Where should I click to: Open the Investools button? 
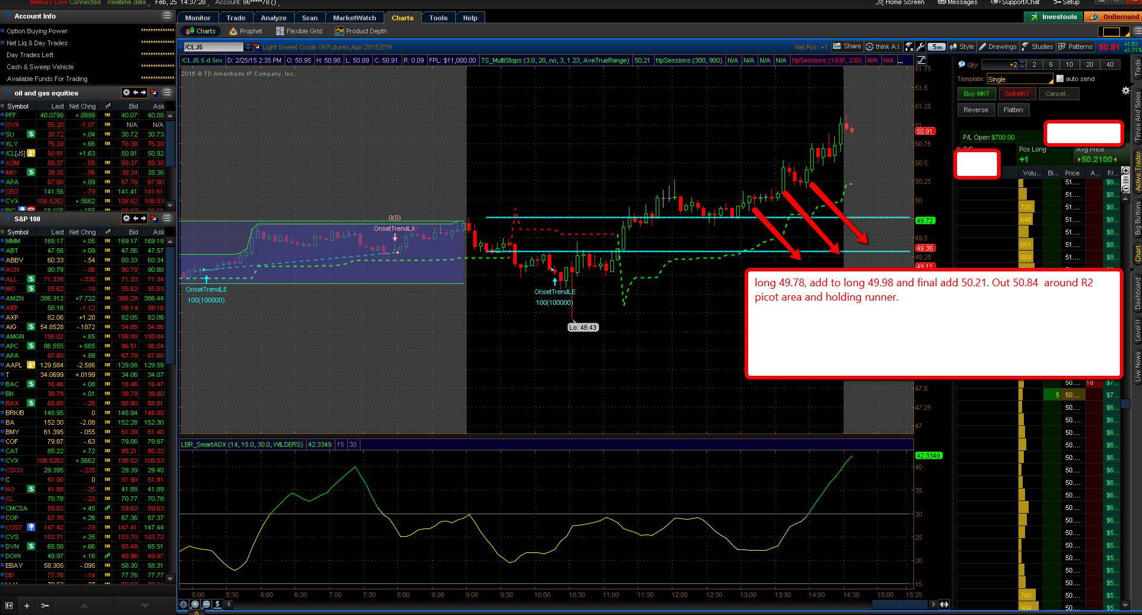click(x=1054, y=17)
